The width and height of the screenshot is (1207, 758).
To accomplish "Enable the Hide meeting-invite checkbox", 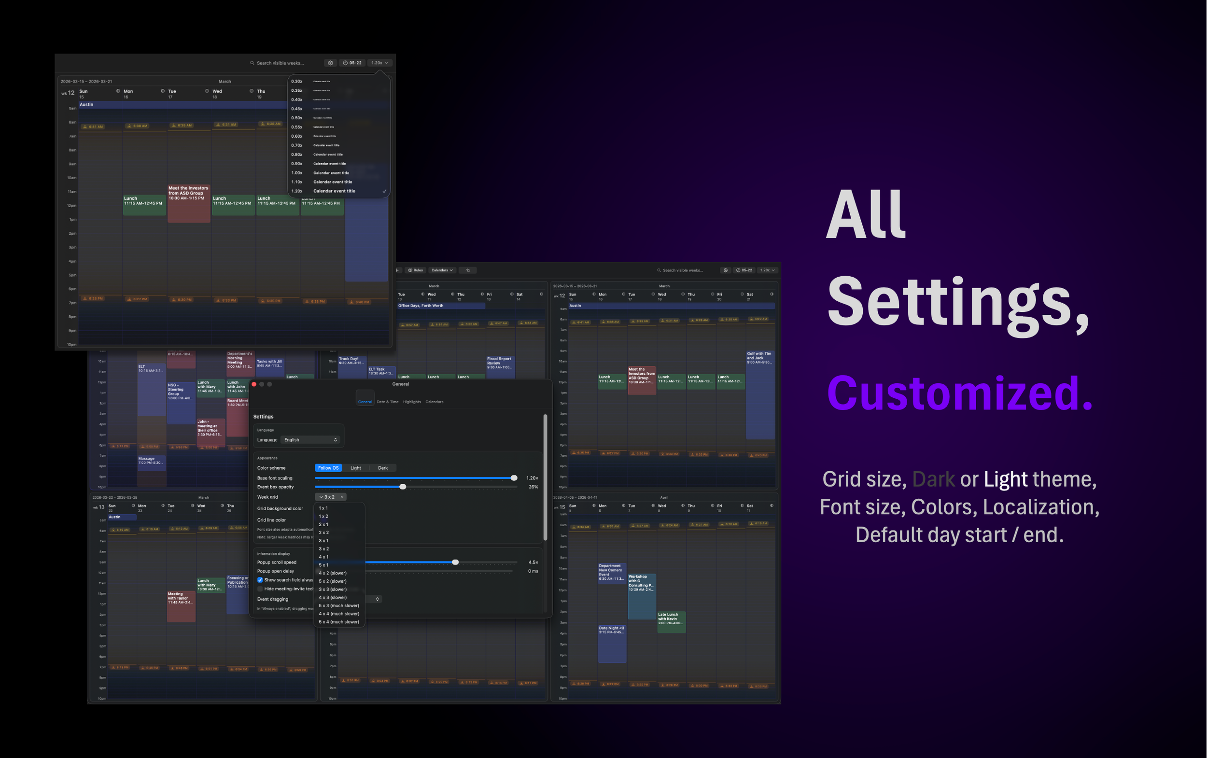I will (x=260, y=589).
